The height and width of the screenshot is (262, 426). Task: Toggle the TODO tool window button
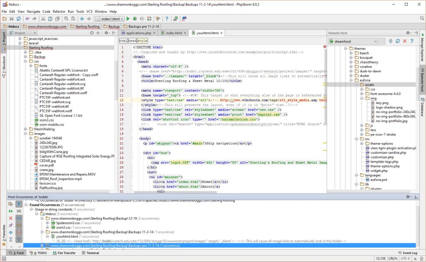point(38,253)
